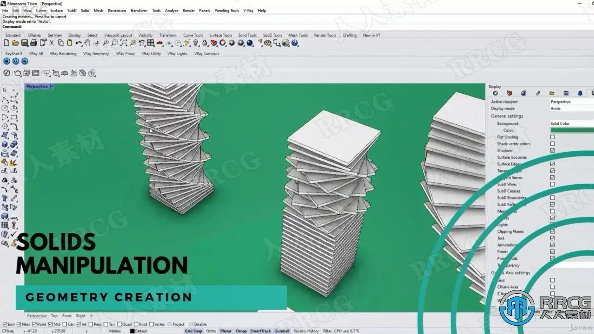The image size is (594, 334).
Task: Select the Rectangle tool in left sidebar
Action: tap(14, 117)
